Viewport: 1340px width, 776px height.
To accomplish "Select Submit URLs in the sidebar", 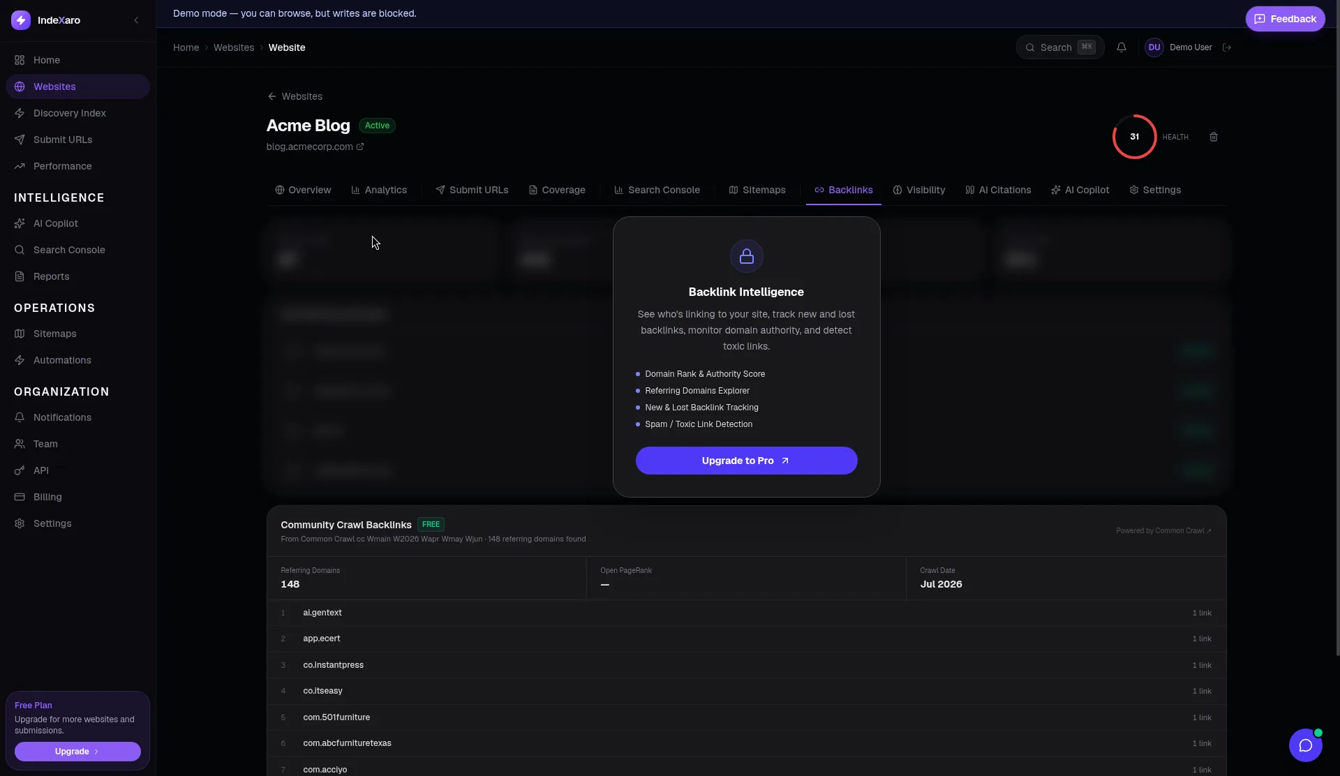I will [77, 140].
